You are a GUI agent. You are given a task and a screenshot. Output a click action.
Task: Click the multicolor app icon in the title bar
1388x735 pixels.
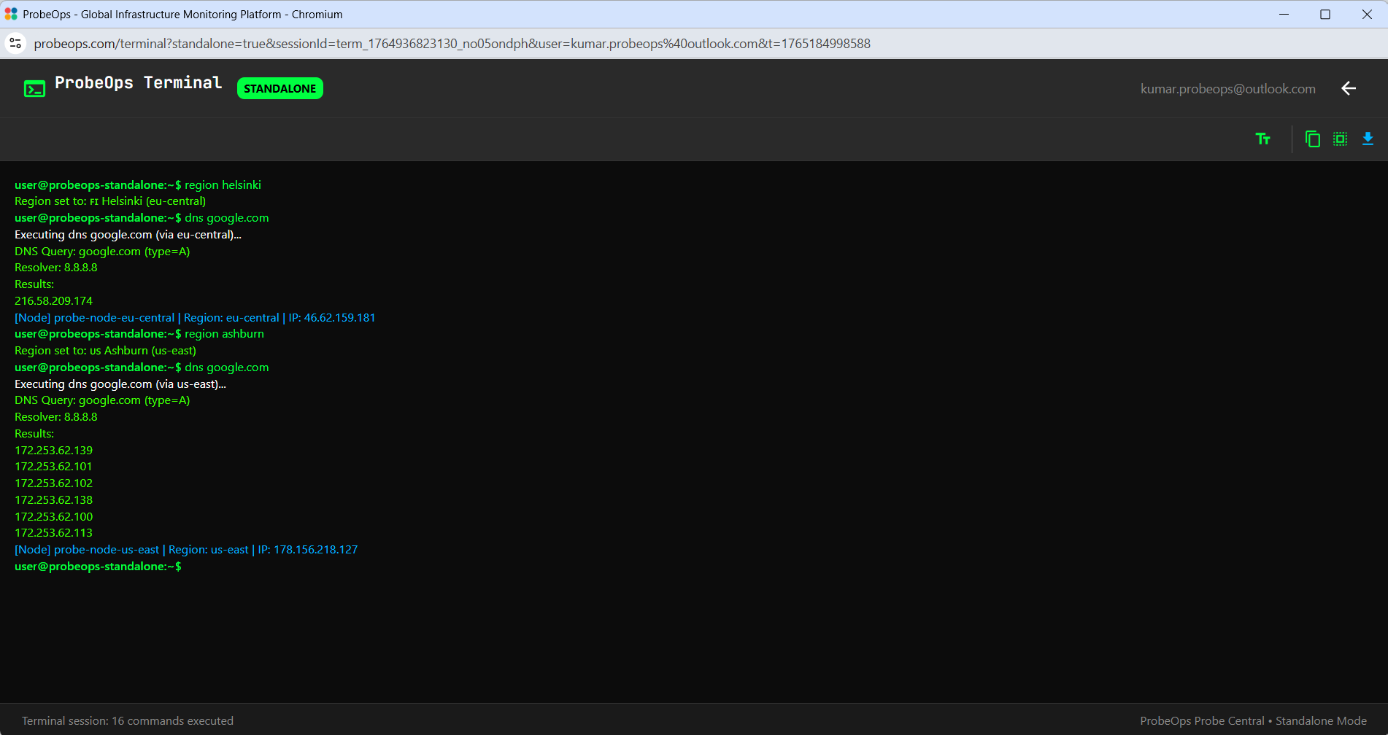pyautogui.click(x=12, y=14)
